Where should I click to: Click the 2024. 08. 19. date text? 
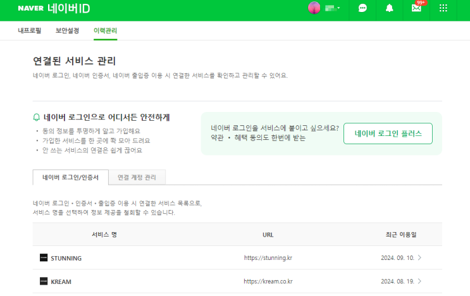[x=397, y=281]
